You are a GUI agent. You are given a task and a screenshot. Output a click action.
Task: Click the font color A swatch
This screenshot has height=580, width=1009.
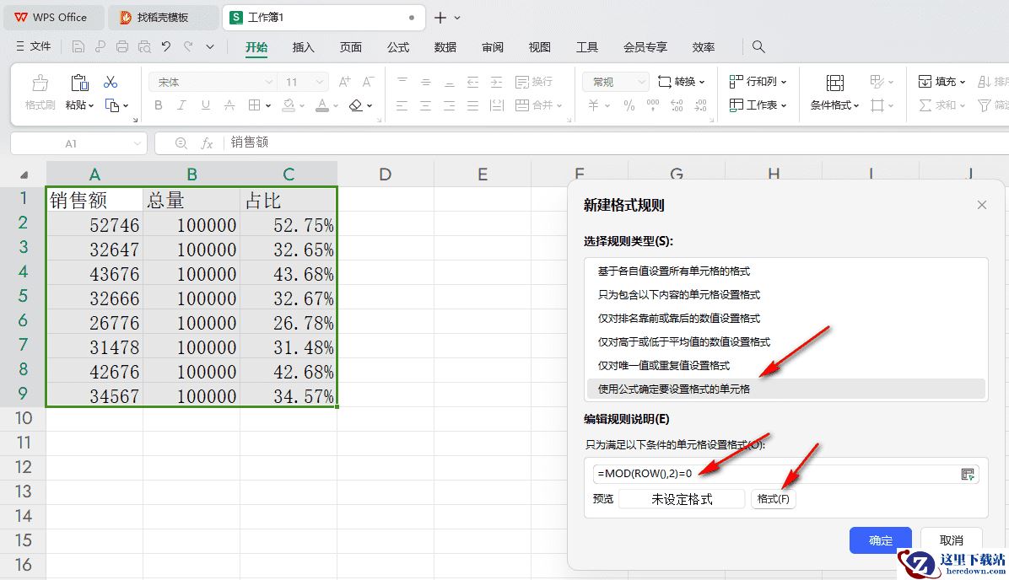coord(322,105)
